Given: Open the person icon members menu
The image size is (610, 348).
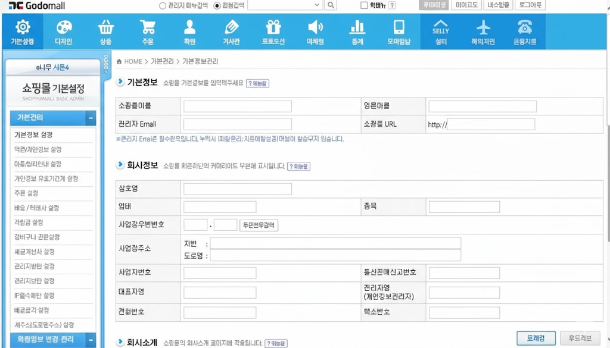Looking at the screenshot, I should pyautogui.click(x=189, y=32).
